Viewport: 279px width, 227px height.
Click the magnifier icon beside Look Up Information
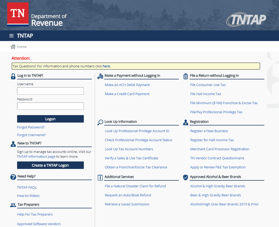pos(100,122)
